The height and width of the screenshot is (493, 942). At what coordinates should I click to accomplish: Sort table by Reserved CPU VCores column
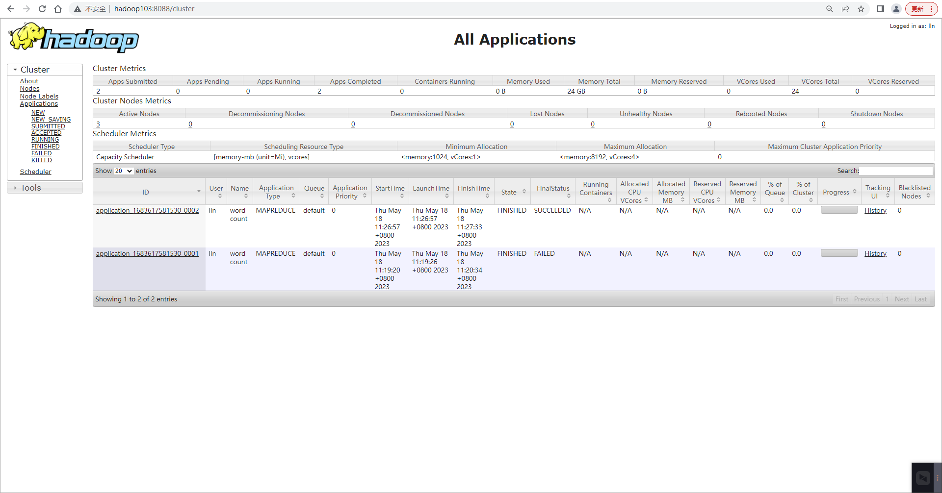pos(707,192)
